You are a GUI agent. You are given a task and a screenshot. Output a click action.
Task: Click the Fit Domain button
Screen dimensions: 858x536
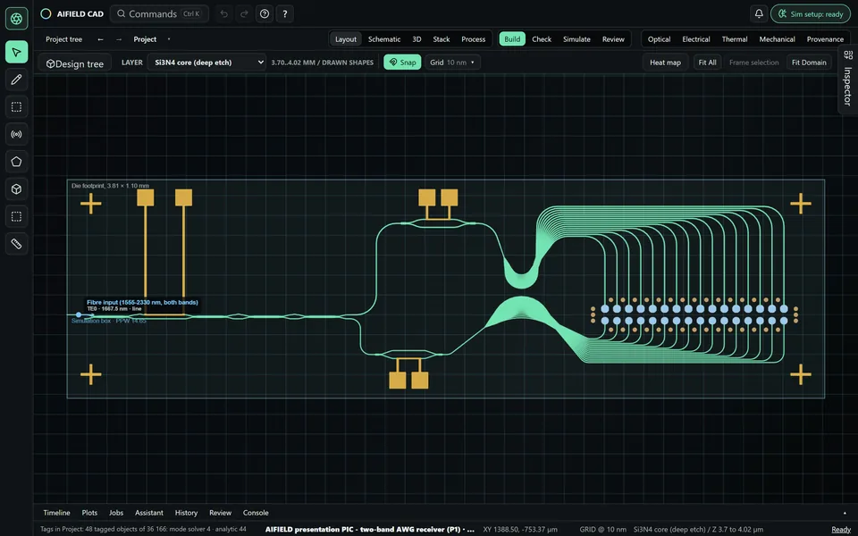[810, 63]
